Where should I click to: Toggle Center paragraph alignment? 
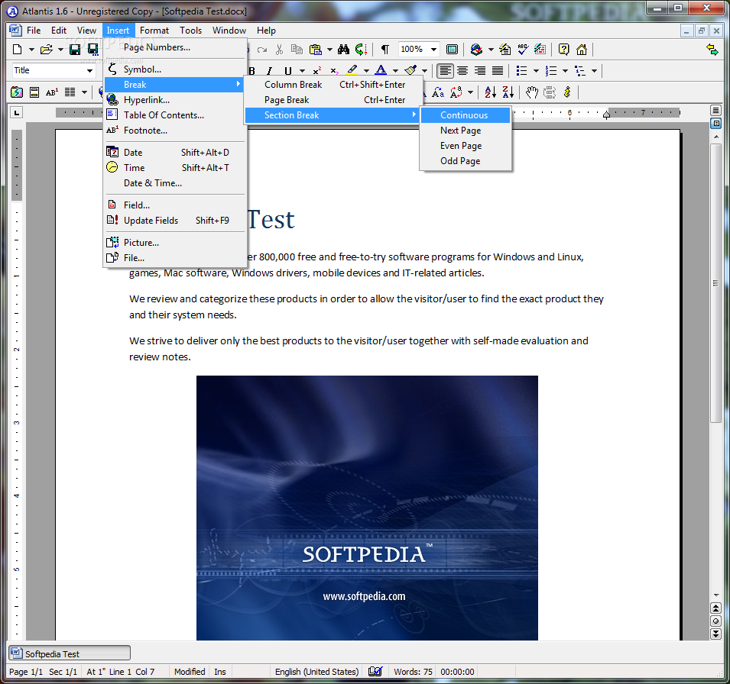[462, 71]
